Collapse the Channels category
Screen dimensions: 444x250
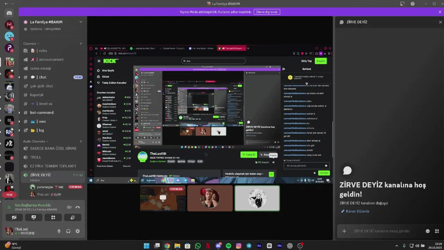[31, 44]
